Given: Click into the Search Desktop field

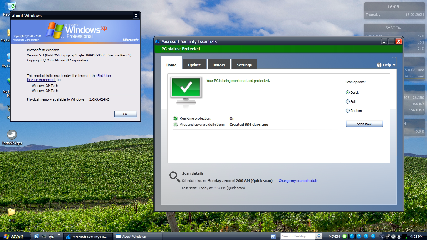Looking at the screenshot, I should click(297, 236).
